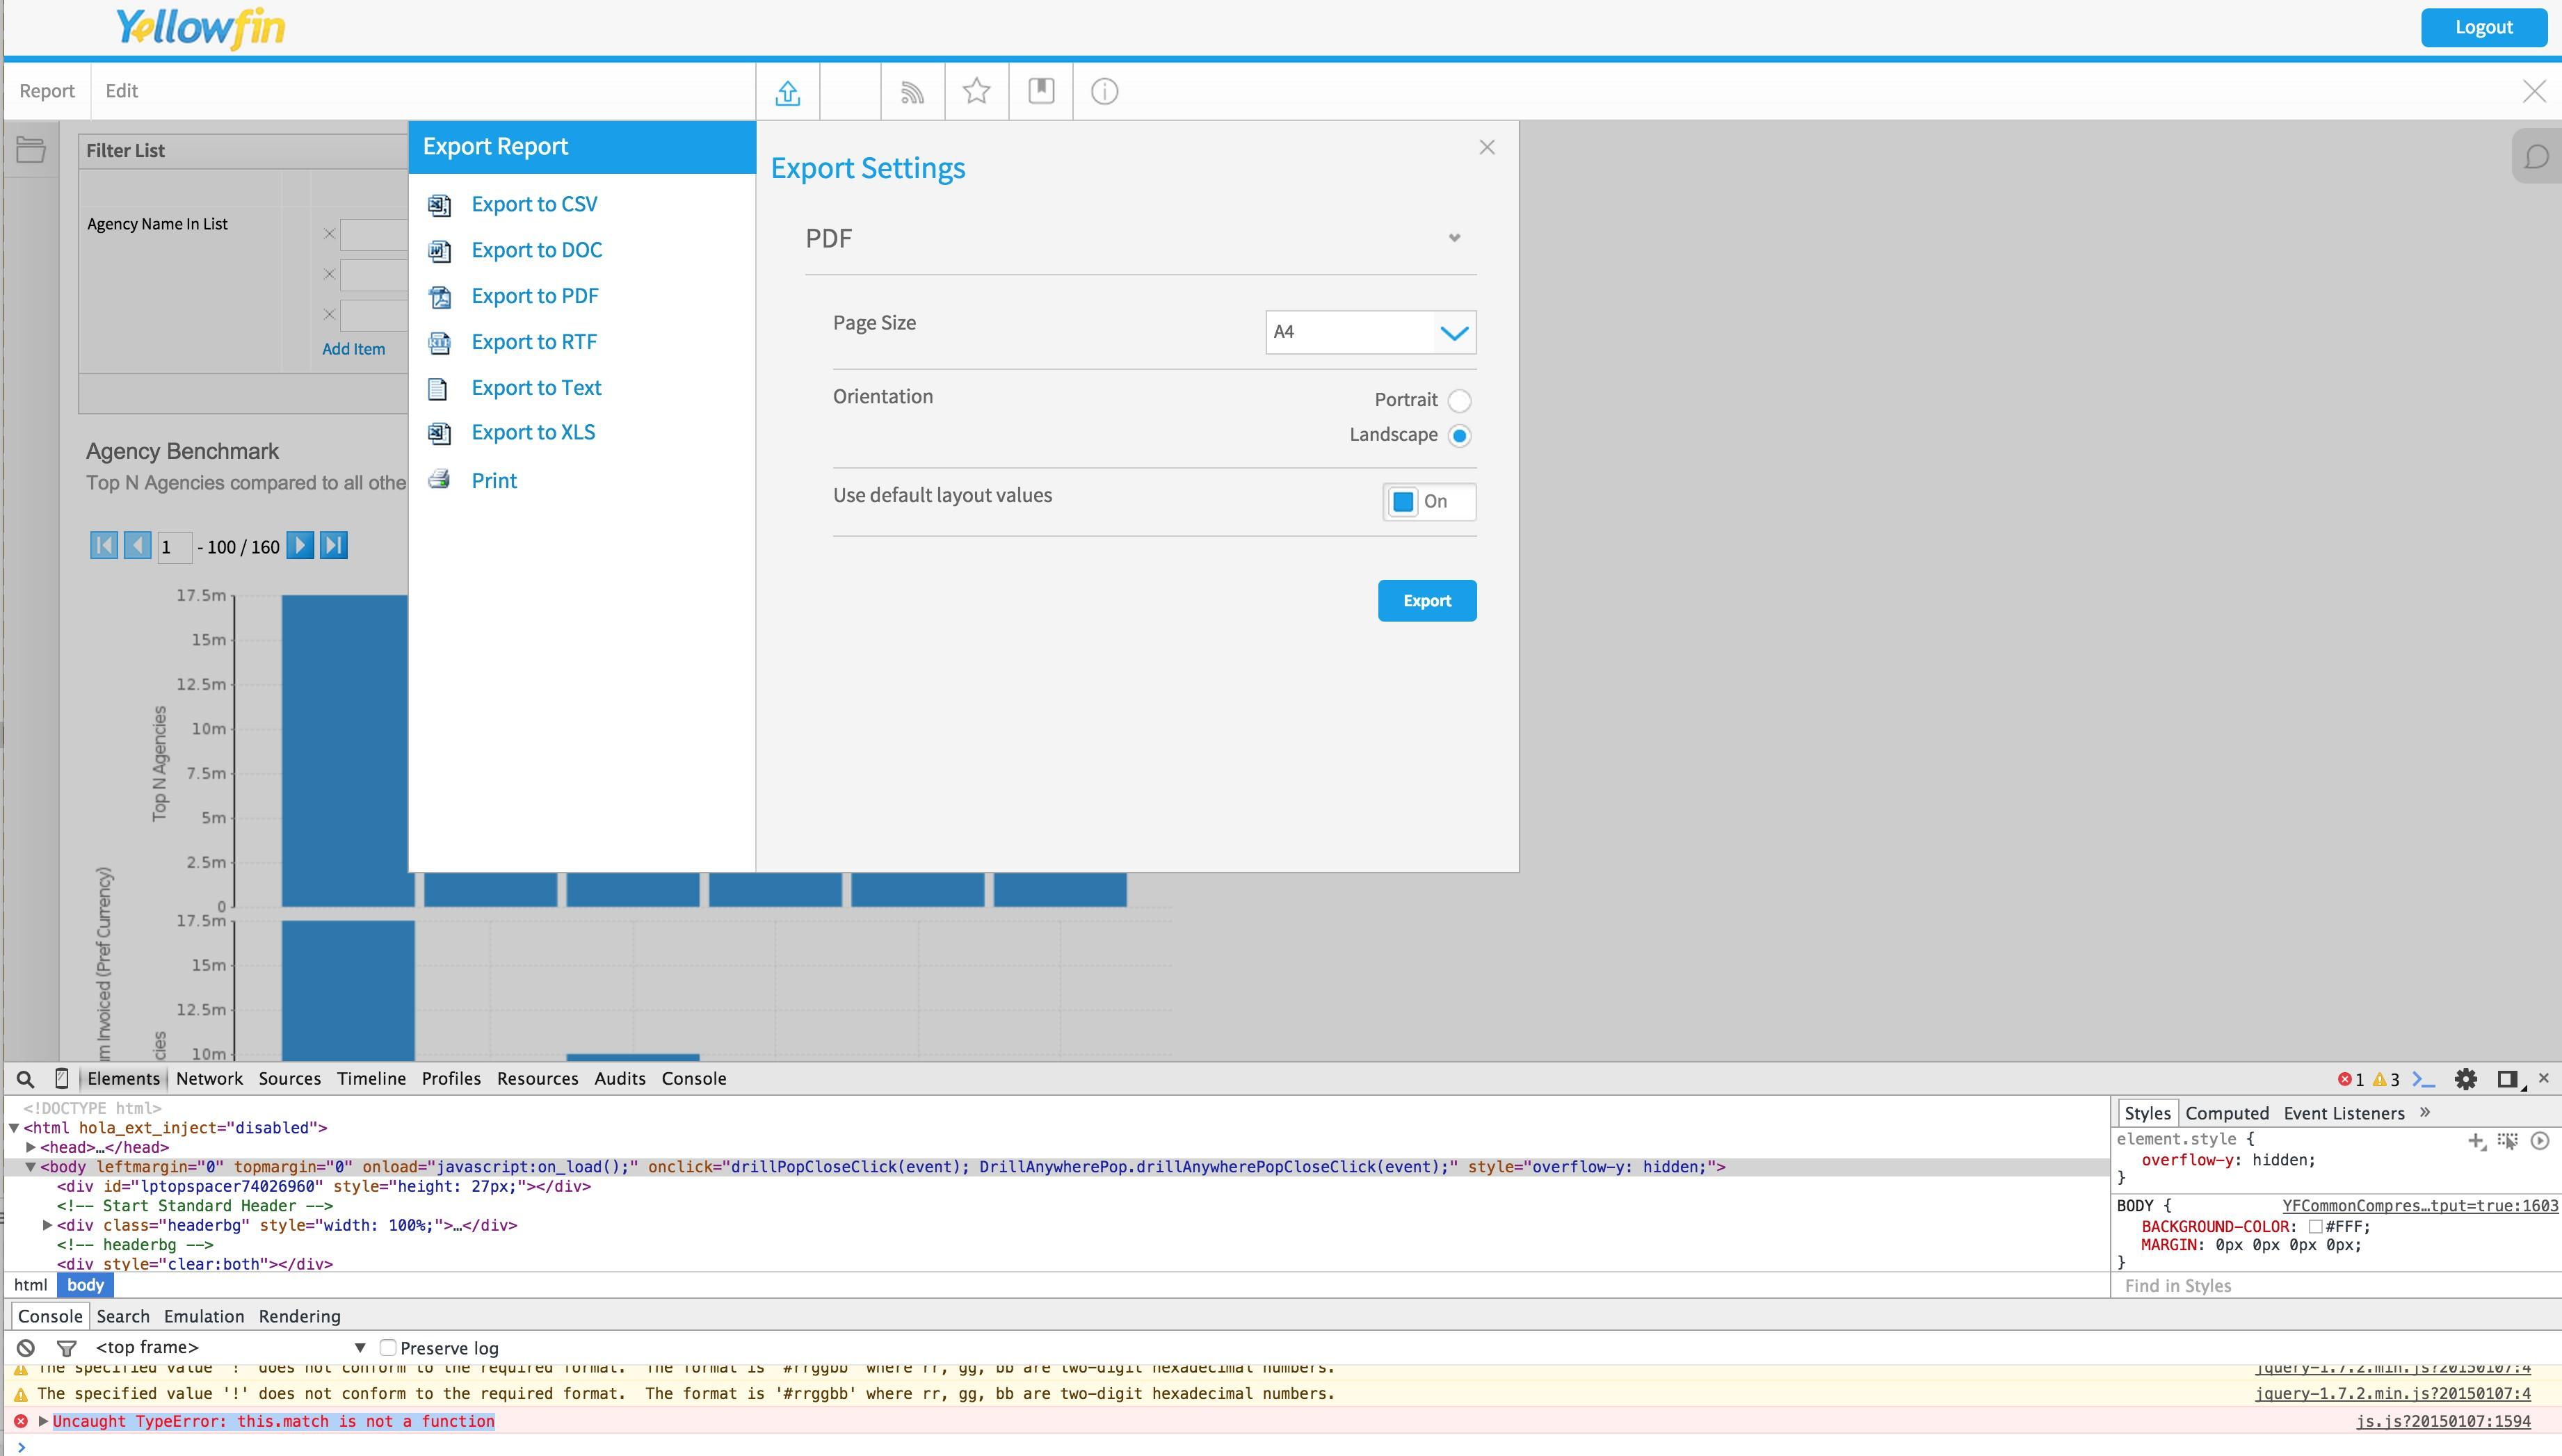Open the Page Size A4 dropdown

pyautogui.click(x=1371, y=332)
